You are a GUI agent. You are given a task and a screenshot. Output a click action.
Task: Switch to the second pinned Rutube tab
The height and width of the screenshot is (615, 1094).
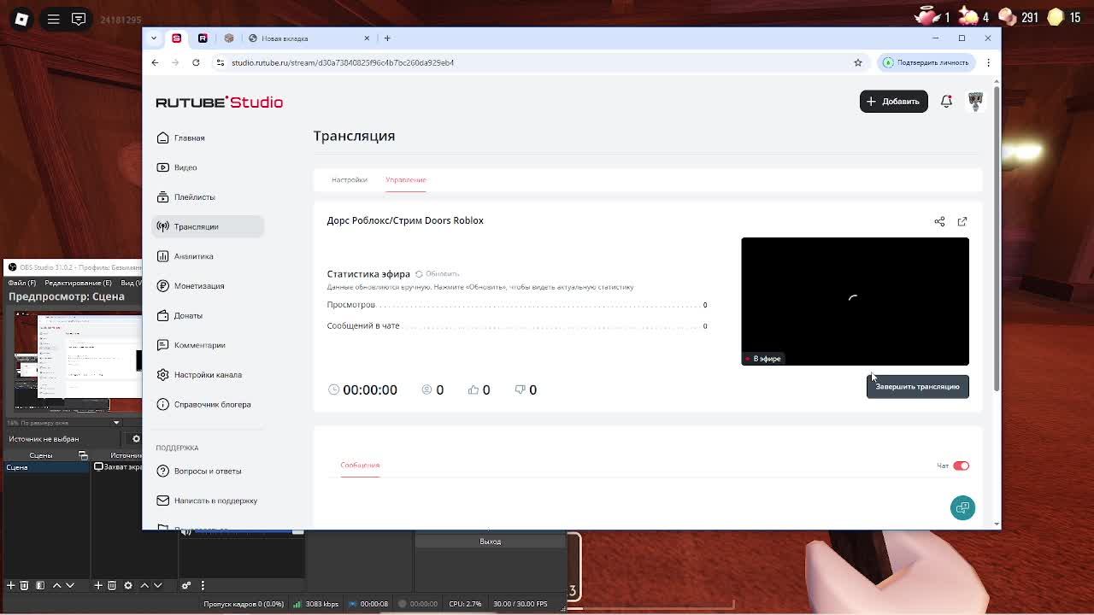[203, 38]
